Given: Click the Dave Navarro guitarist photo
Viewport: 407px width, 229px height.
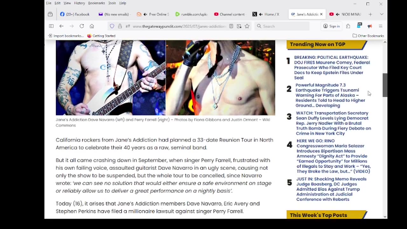Looking at the screenshot, I should 111,78.
